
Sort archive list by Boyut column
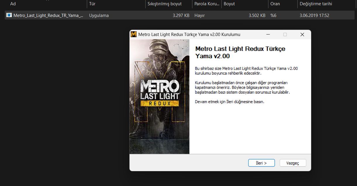[229, 4]
